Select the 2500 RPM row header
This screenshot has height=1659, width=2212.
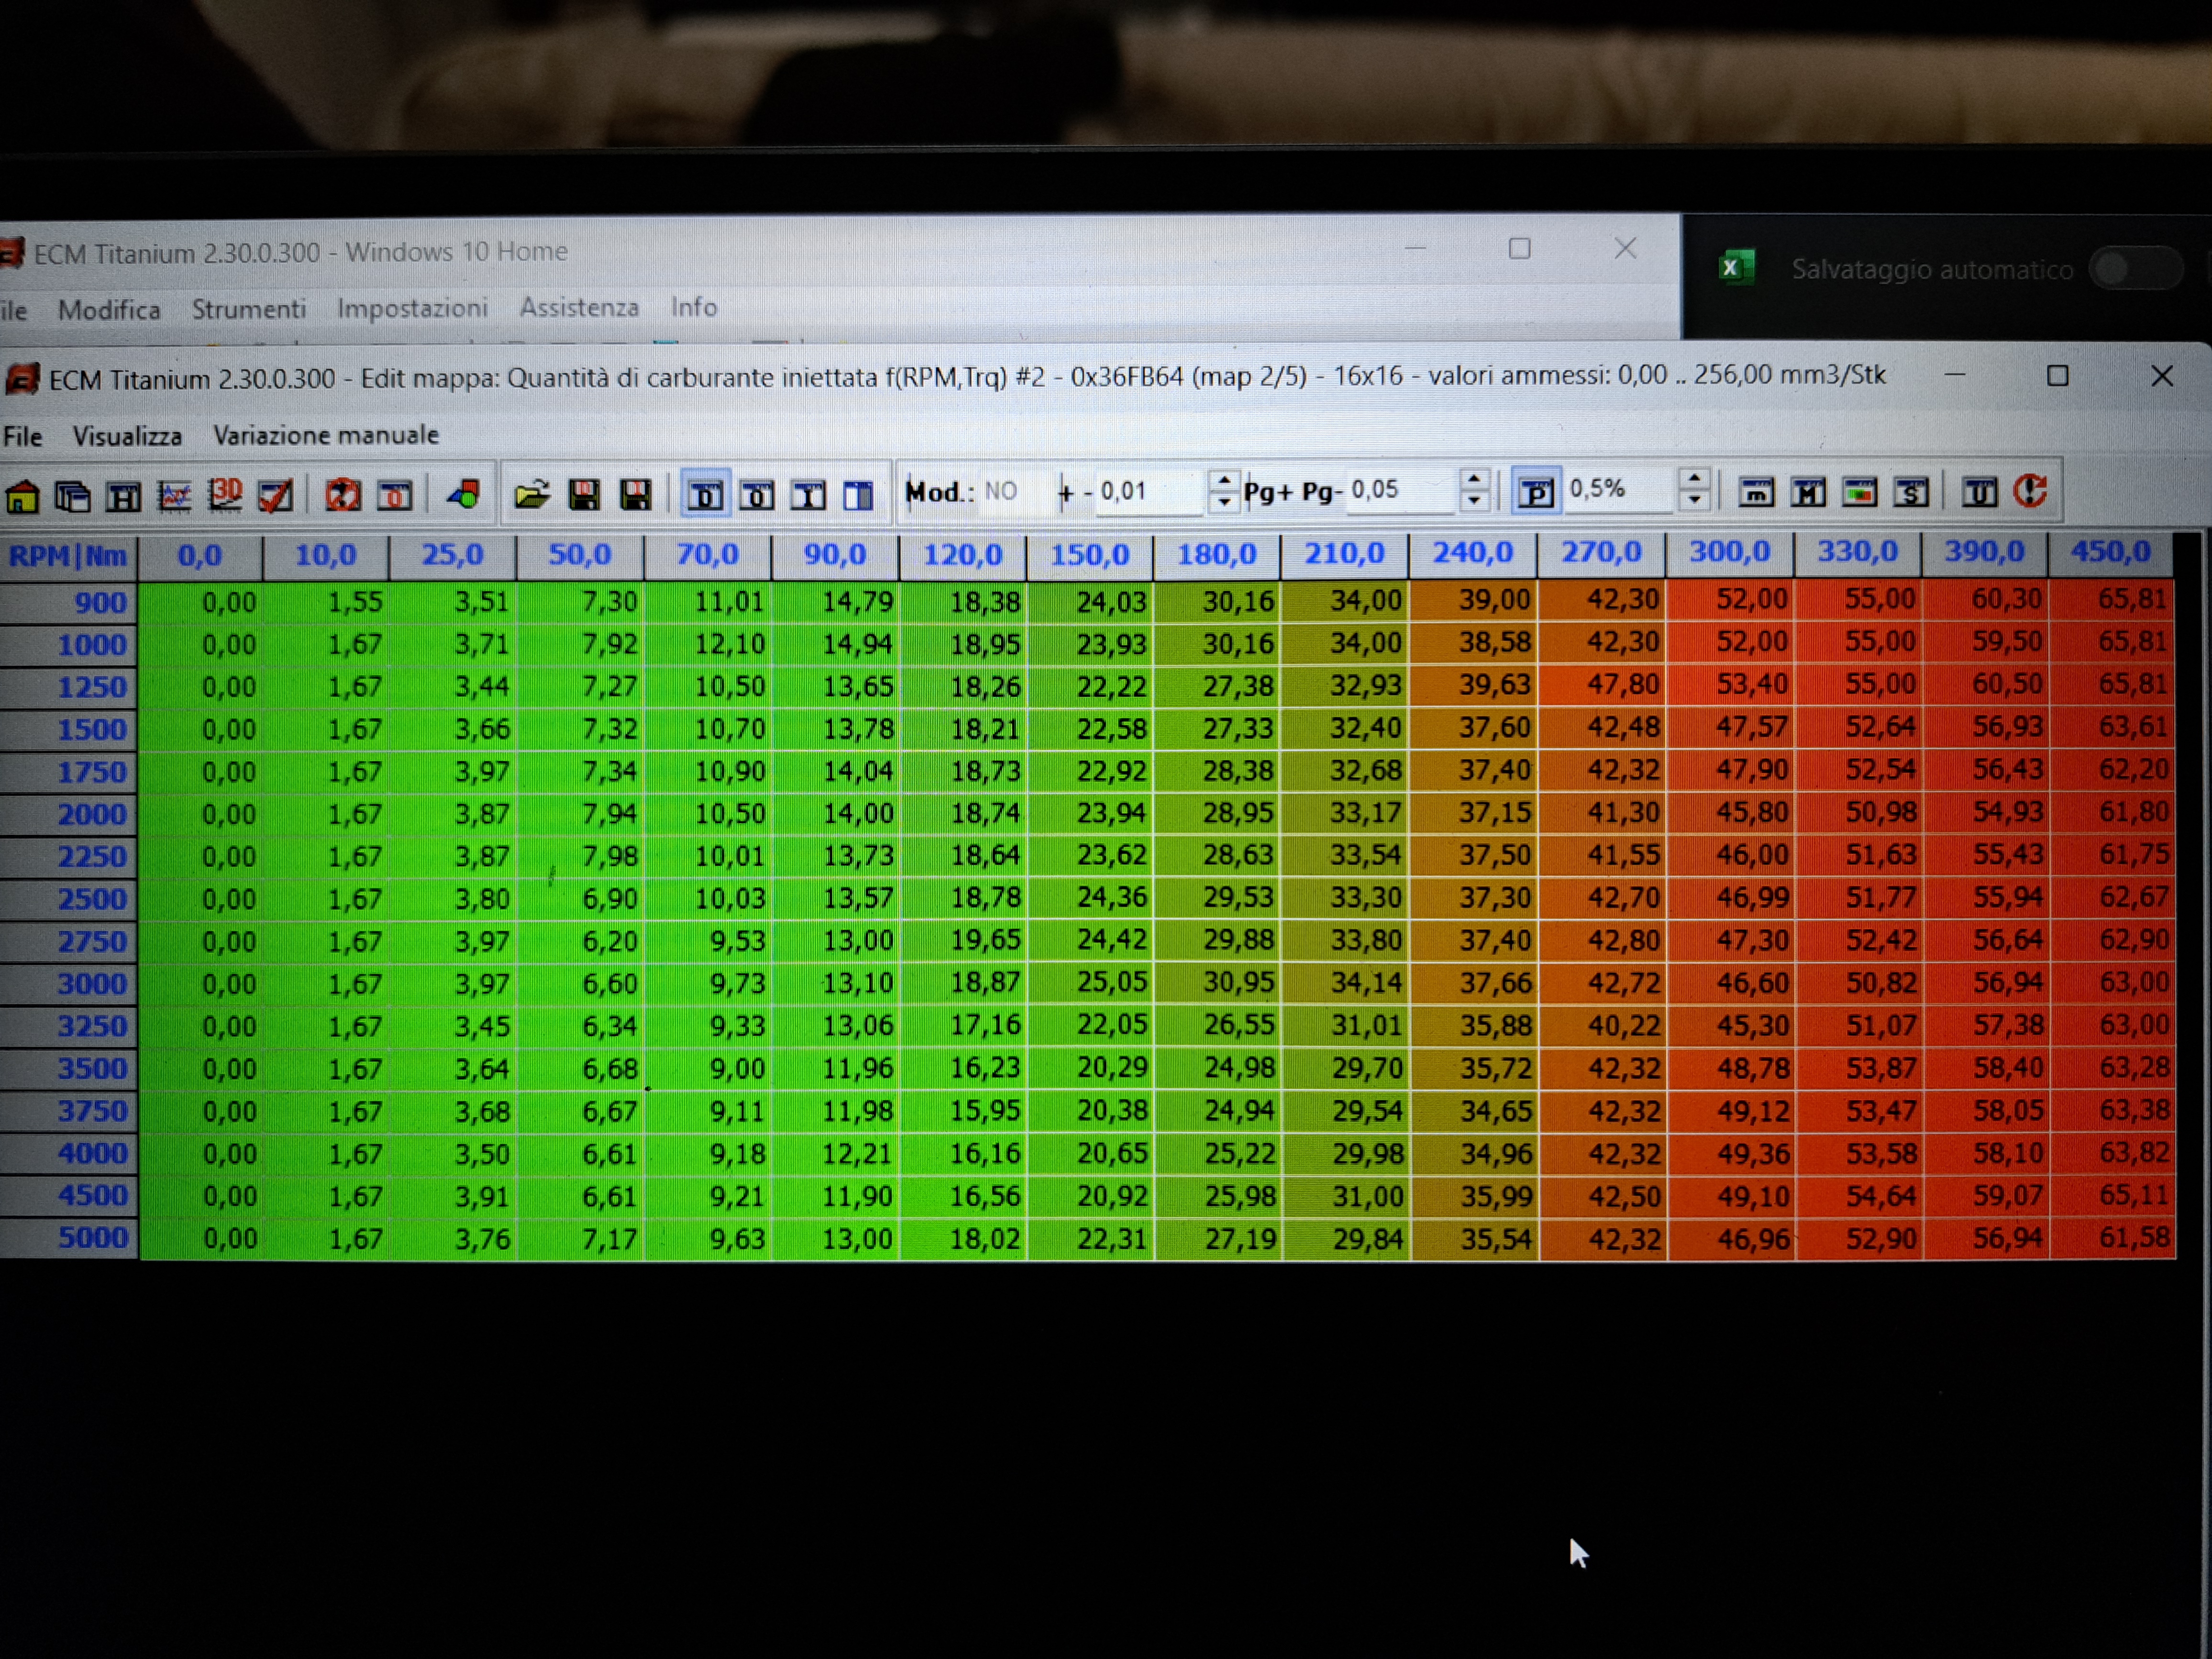point(68,899)
